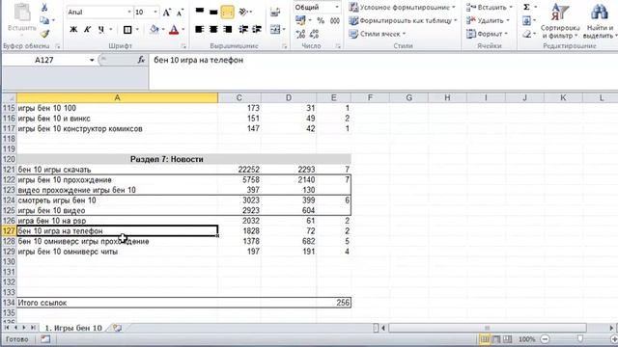Viewport: 618px width, 347px height.
Task: Click Normal view button in status bar
Action: 485,338
